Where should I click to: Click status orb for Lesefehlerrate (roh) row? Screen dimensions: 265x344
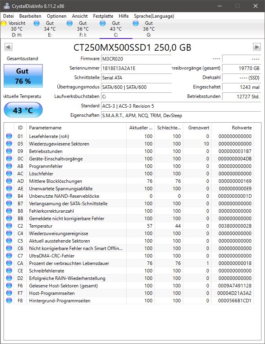[x=9, y=136]
